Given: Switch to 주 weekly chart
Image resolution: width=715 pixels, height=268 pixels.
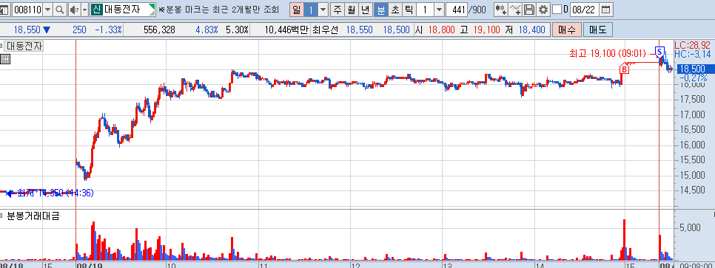Looking at the screenshot, I should [x=338, y=10].
